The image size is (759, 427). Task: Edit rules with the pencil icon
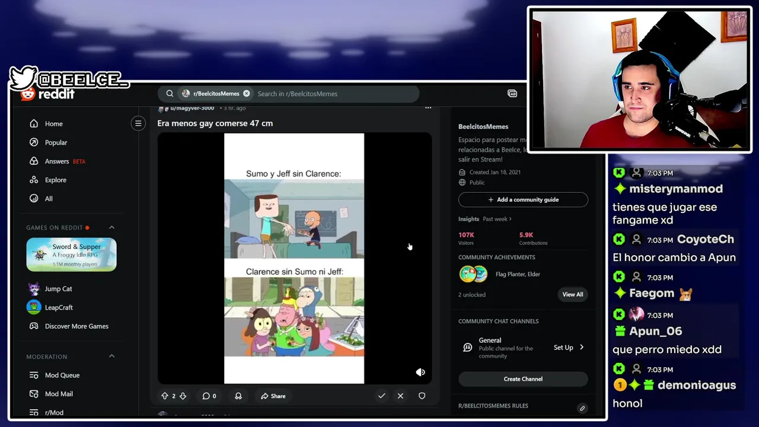tap(582, 409)
